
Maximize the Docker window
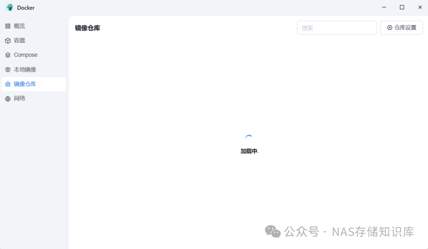[402, 8]
